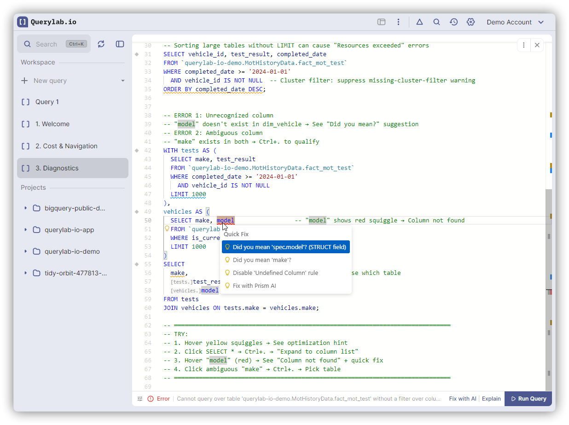Click the top bar search magnifier icon

(x=436, y=22)
